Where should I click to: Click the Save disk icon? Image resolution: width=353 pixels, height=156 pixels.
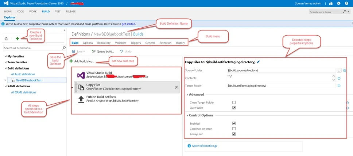tap(73, 51)
